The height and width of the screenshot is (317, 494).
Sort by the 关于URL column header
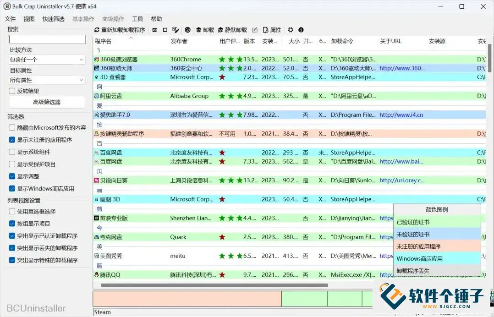click(x=403, y=41)
